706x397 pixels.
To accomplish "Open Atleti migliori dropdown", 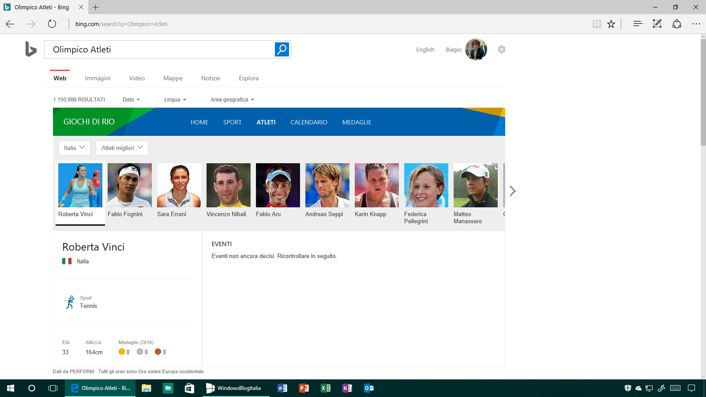I will click(122, 148).
